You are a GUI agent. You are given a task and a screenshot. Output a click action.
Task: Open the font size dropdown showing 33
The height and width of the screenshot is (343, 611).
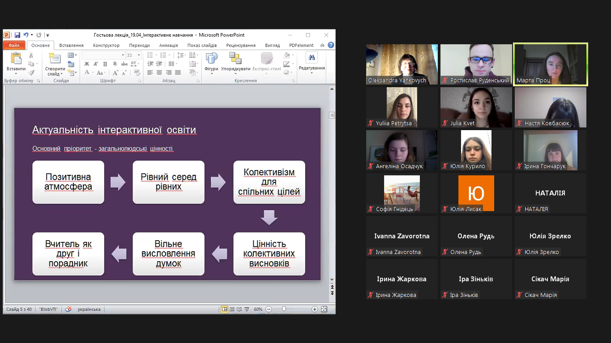tap(139, 55)
